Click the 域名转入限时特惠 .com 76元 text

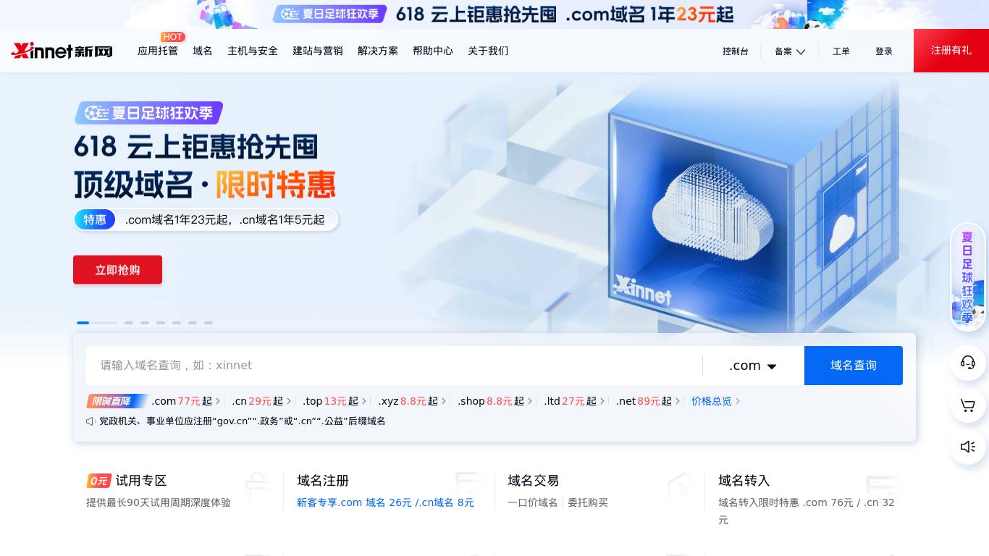click(x=807, y=511)
